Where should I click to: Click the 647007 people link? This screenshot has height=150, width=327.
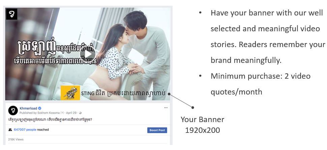pos(25,129)
